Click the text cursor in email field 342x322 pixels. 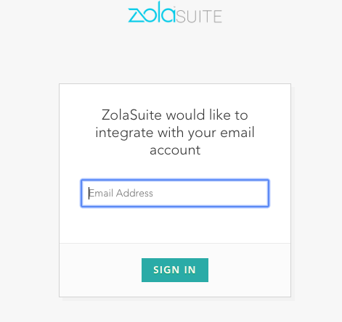point(89,193)
